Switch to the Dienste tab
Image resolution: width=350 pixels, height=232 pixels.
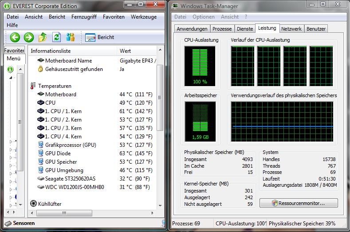[x=245, y=29]
